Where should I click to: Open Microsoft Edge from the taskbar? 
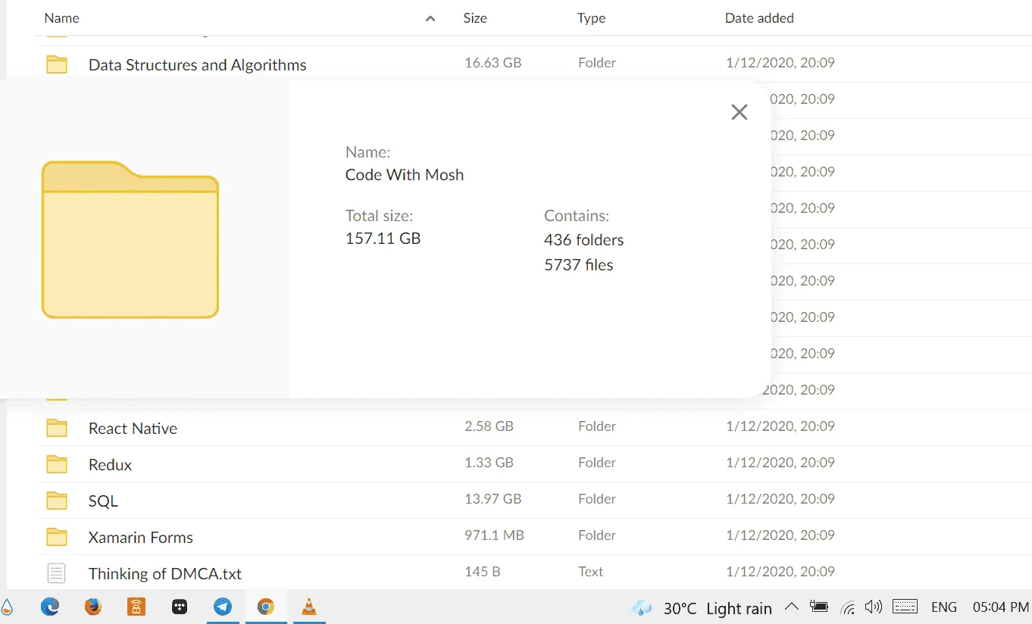click(x=50, y=607)
